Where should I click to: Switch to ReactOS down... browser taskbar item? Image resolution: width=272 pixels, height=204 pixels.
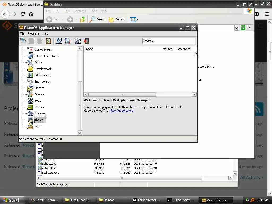point(45,200)
